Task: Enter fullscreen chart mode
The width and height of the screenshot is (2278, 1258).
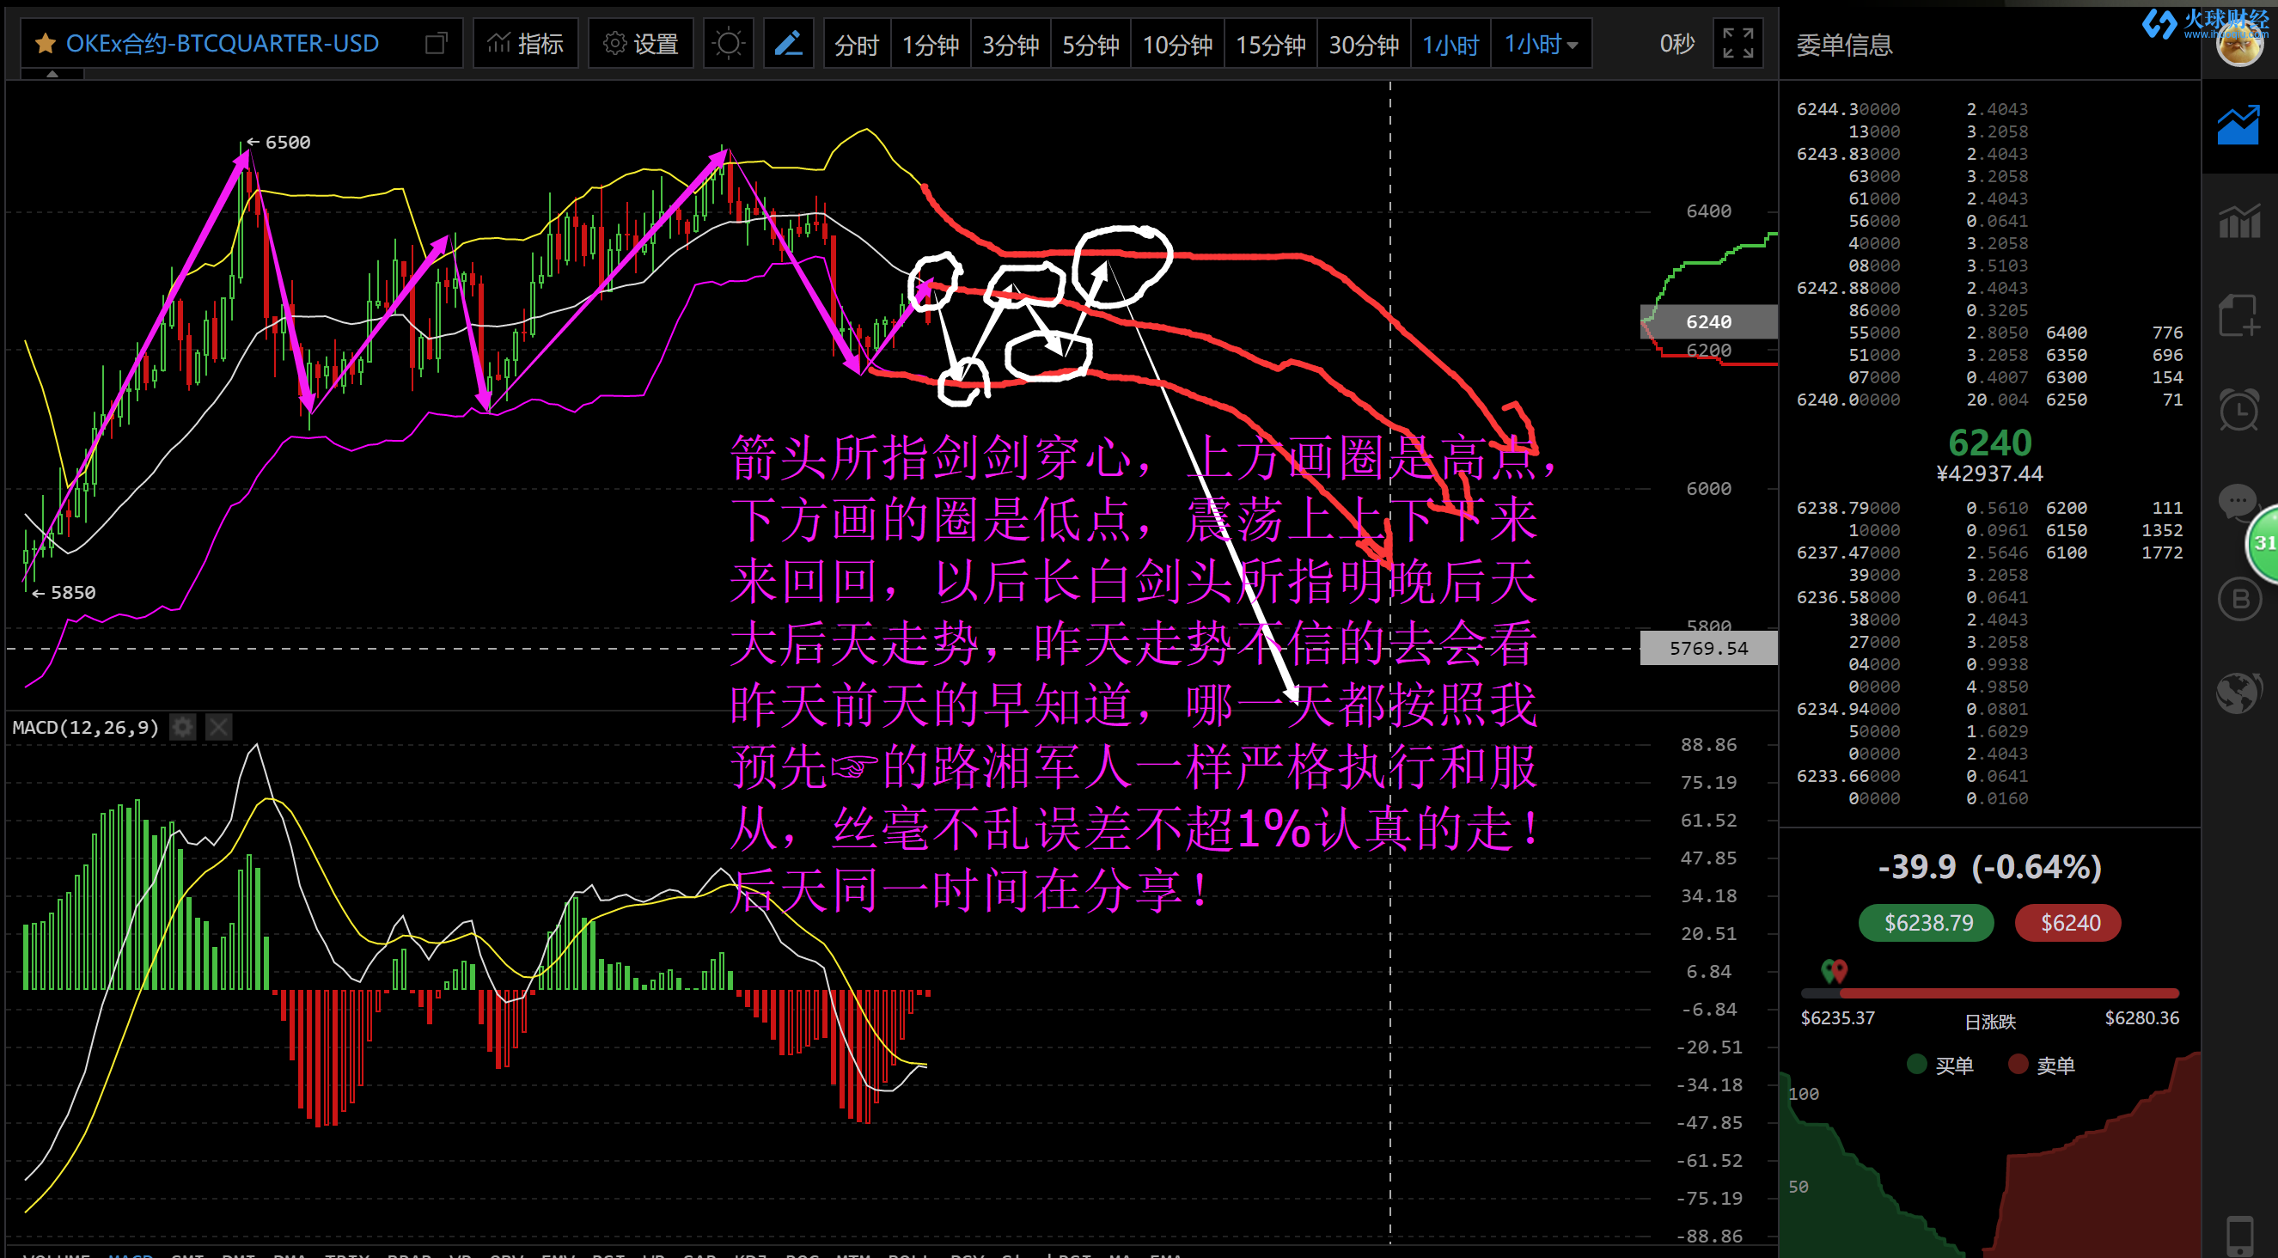Action: click(x=1738, y=43)
